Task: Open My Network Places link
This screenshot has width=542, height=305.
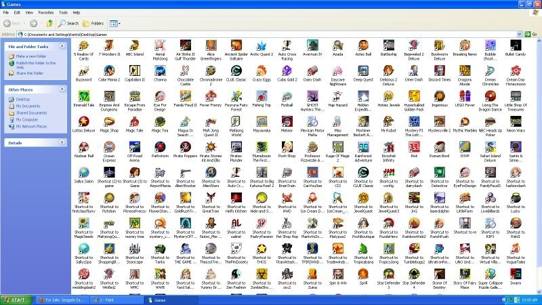Action: pos(31,127)
